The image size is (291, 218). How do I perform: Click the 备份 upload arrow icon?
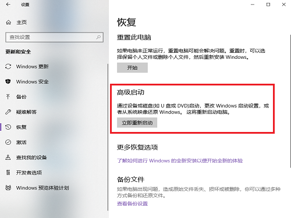(8, 97)
